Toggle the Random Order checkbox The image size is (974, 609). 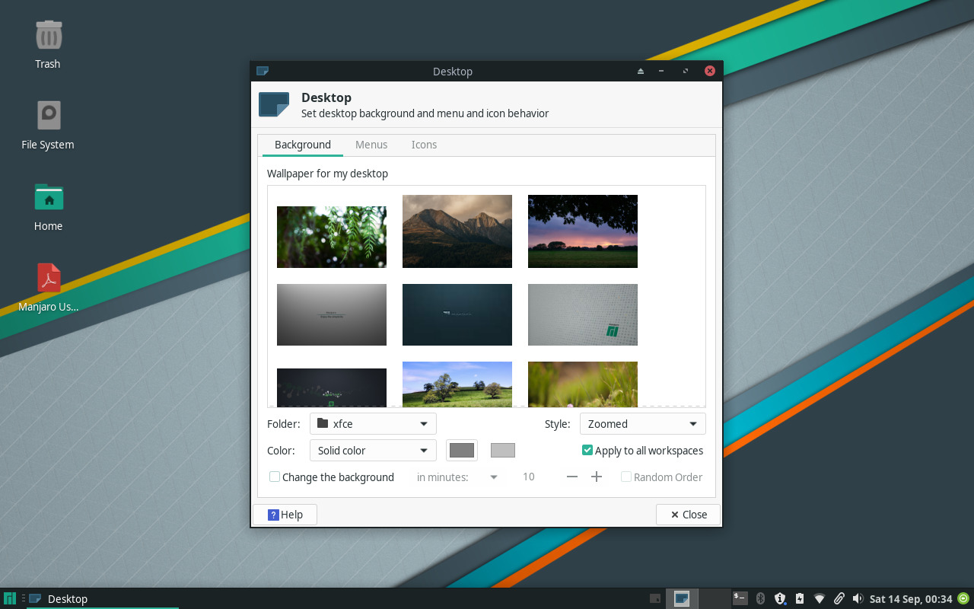click(x=625, y=477)
